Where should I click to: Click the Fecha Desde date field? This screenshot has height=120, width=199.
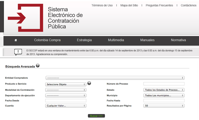(66, 101)
